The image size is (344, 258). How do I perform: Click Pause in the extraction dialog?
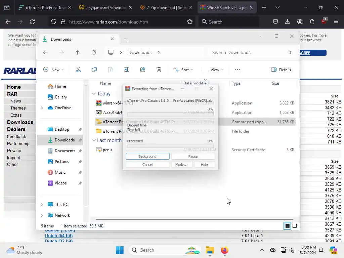[x=193, y=156]
